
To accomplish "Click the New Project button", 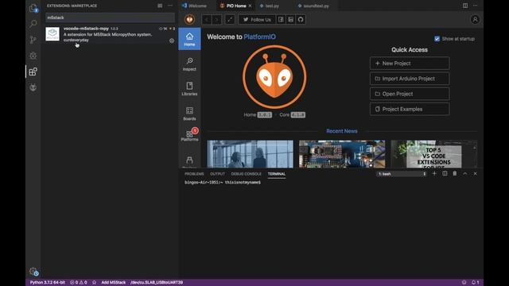I will pos(410,64).
